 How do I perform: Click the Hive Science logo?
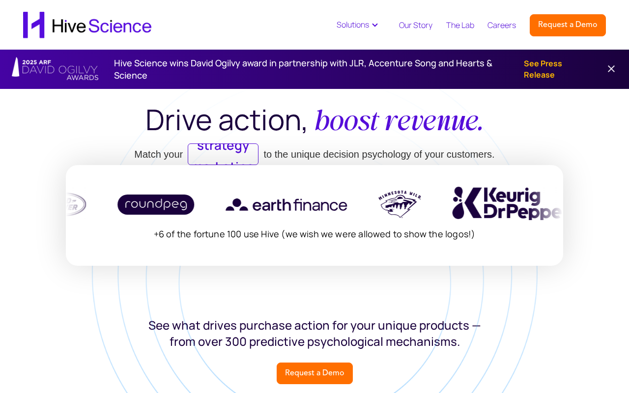pos(87,25)
